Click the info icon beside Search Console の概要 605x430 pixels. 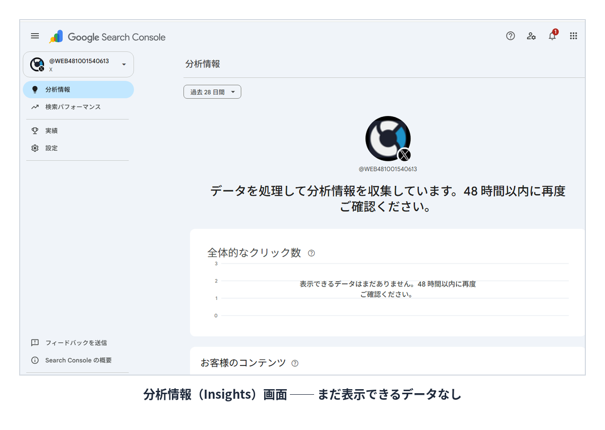[x=35, y=360]
